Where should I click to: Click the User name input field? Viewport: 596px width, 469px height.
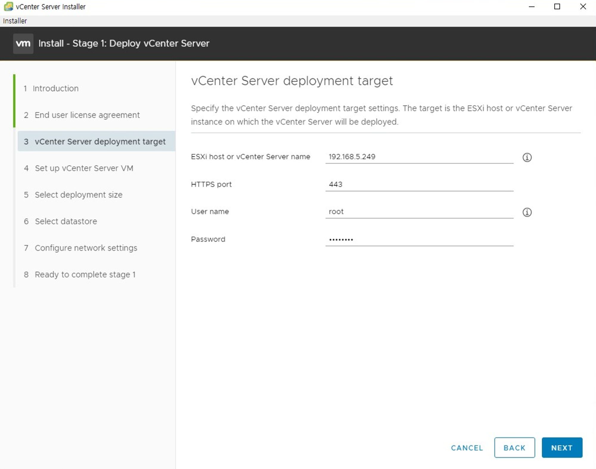[419, 212]
